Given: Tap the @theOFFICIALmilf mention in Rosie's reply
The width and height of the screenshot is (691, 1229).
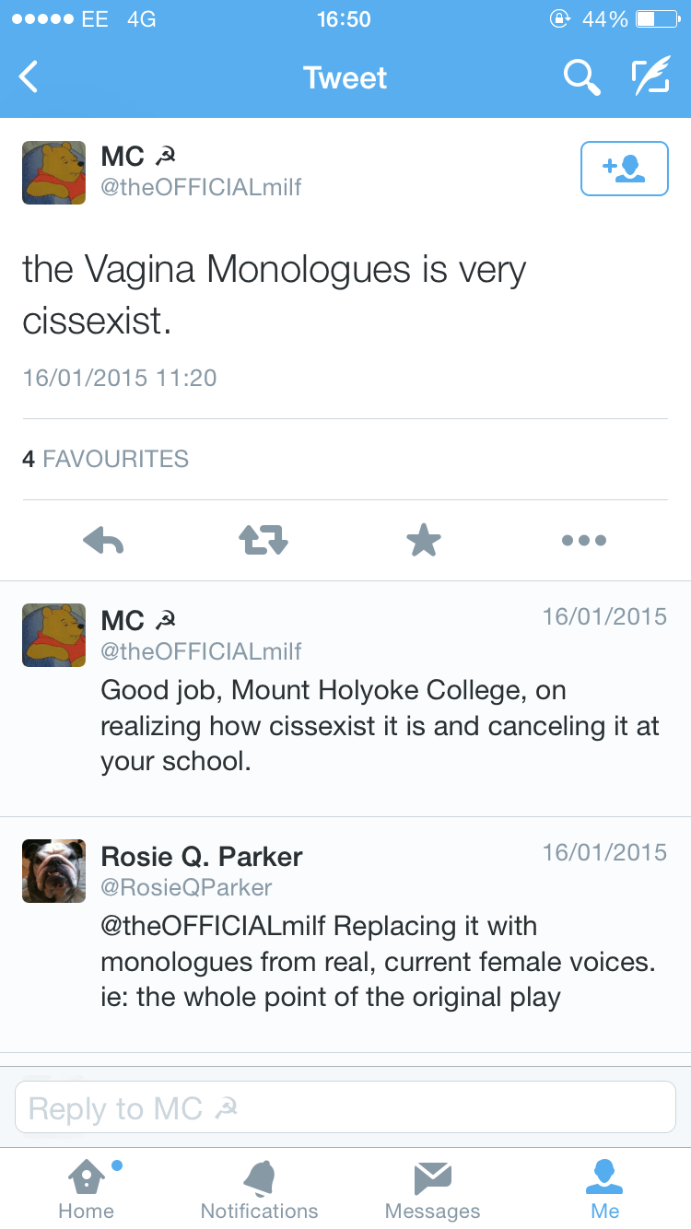Looking at the screenshot, I should point(213,925).
